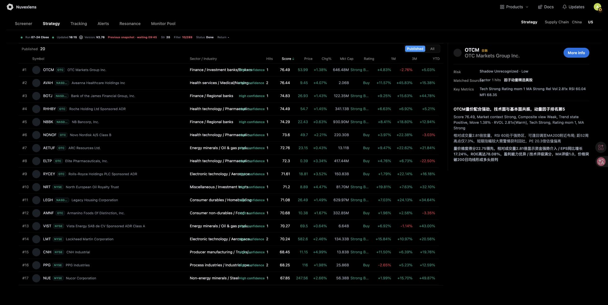Click the stock logo in the AMNF row
Screen dimensions: 608x305
point(36,213)
